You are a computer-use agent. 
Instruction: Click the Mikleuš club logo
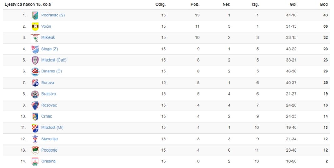click(35, 38)
